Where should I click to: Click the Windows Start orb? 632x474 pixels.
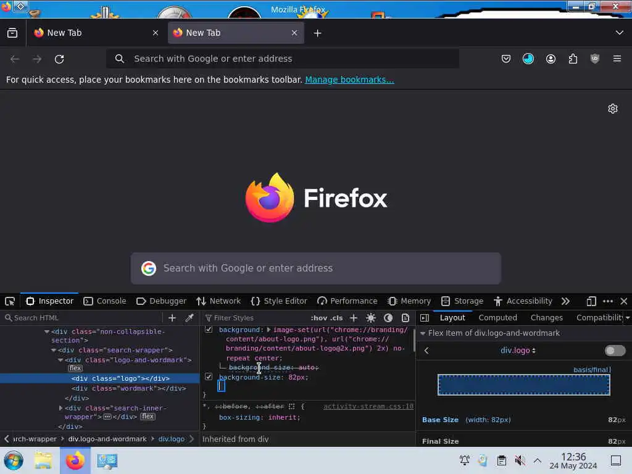coord(14,460)
